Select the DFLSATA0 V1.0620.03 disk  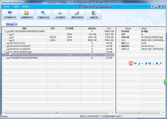click(x=20, y=46)
